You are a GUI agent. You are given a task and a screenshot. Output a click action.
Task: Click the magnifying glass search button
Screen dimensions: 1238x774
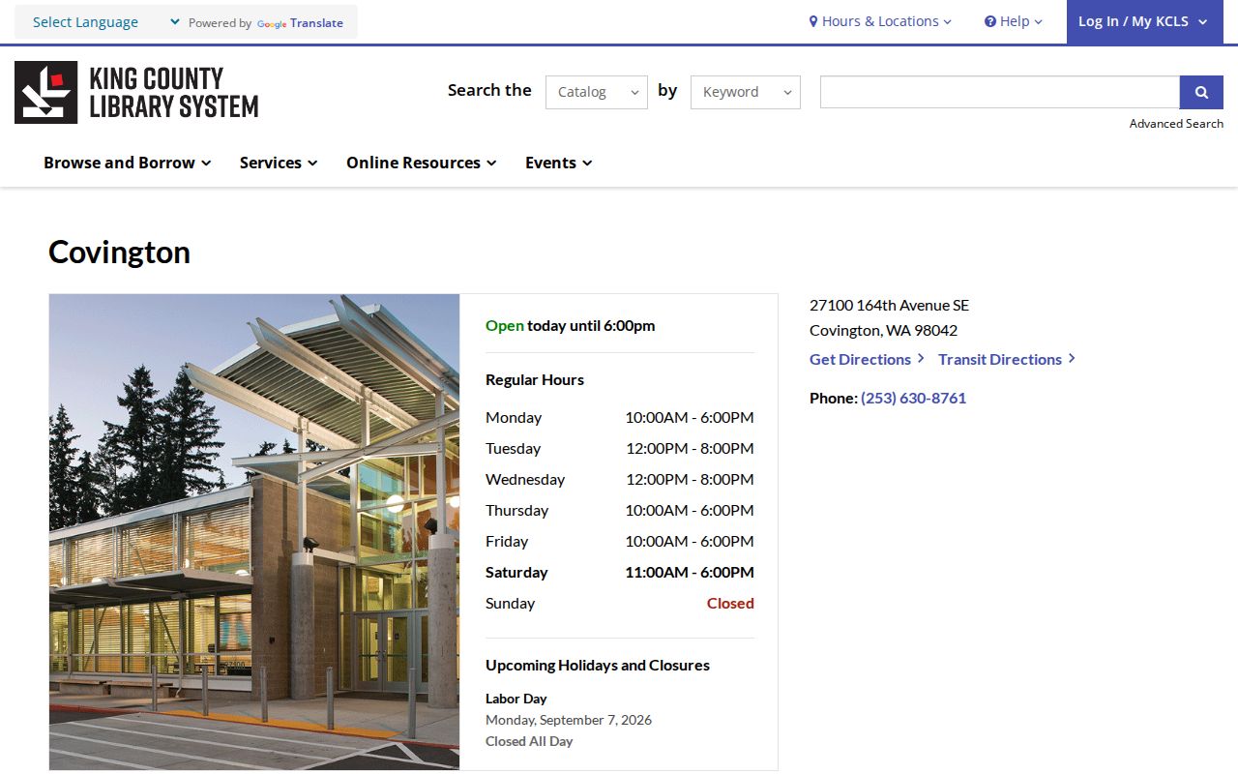(1201, 92)
